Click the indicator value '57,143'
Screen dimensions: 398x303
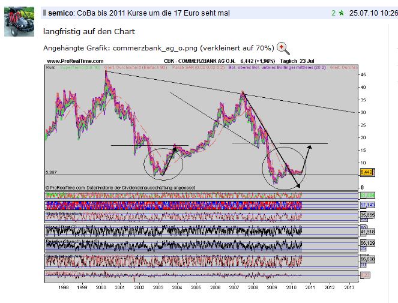point(367,205)
